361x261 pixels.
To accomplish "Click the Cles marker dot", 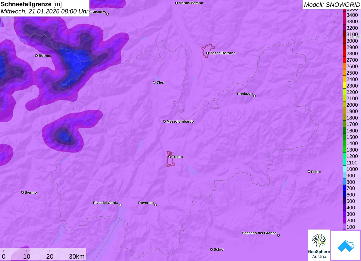I will click(x=154, y=82).
